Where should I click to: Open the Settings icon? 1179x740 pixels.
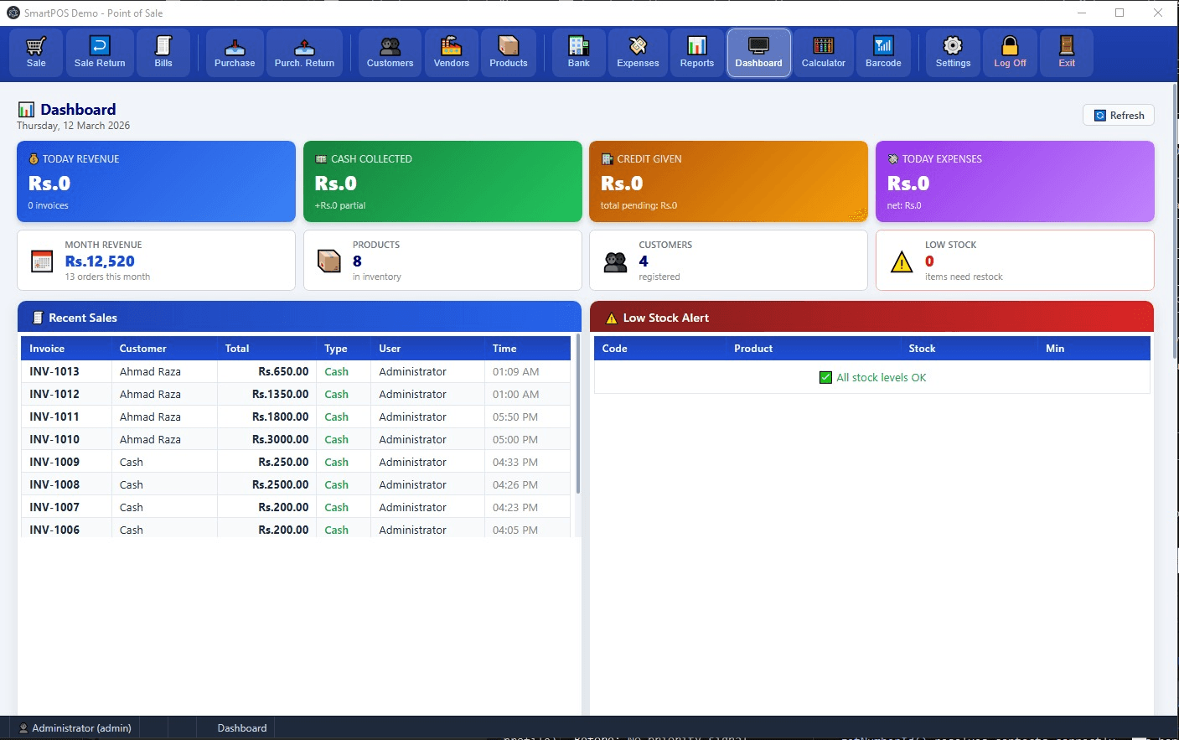[952, 52]
